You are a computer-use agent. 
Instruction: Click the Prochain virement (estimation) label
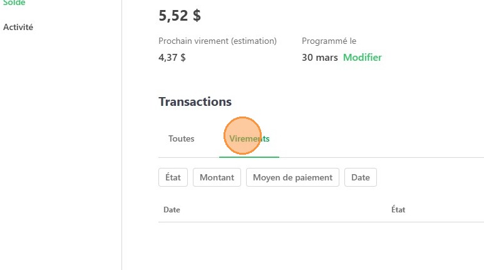pos(217,41)
